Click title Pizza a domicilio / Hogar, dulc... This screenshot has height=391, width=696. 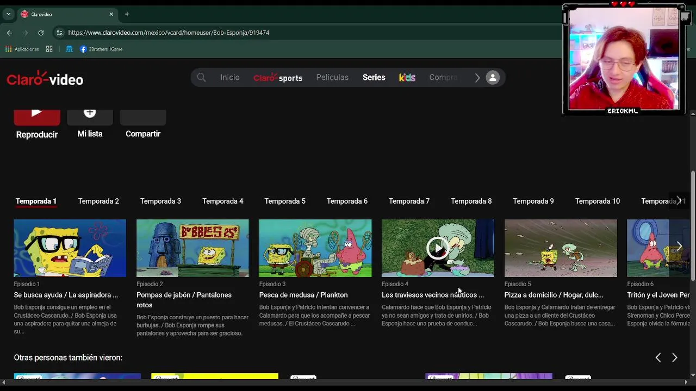pyautogui.click(x=554, y=295)
